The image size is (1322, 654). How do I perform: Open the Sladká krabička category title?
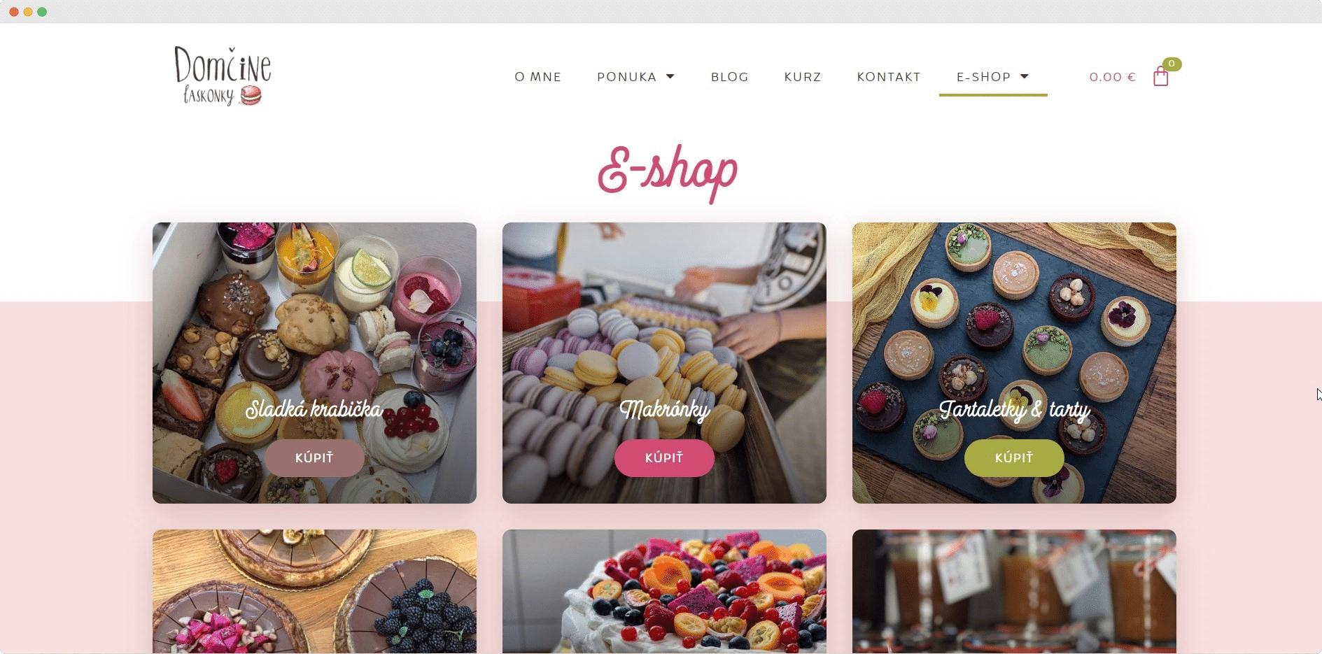click(x=314, y=409)
